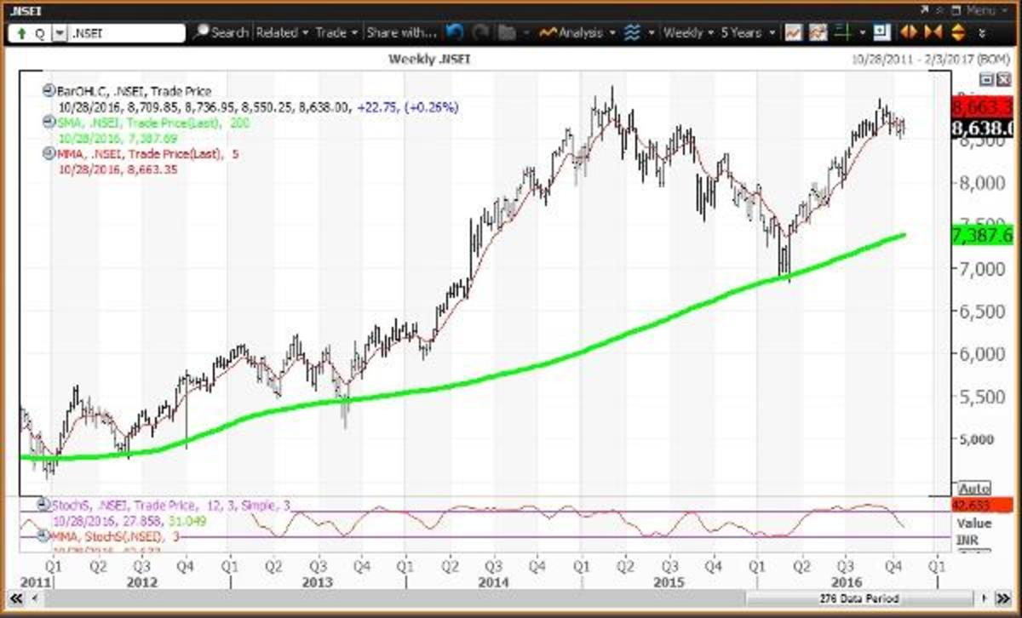
Task: Toggle the StochS series marker
Action: (44, 506)
